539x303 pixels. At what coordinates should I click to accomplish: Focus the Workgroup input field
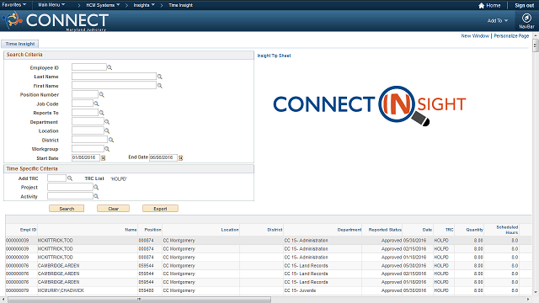click(x=88, y=149)
